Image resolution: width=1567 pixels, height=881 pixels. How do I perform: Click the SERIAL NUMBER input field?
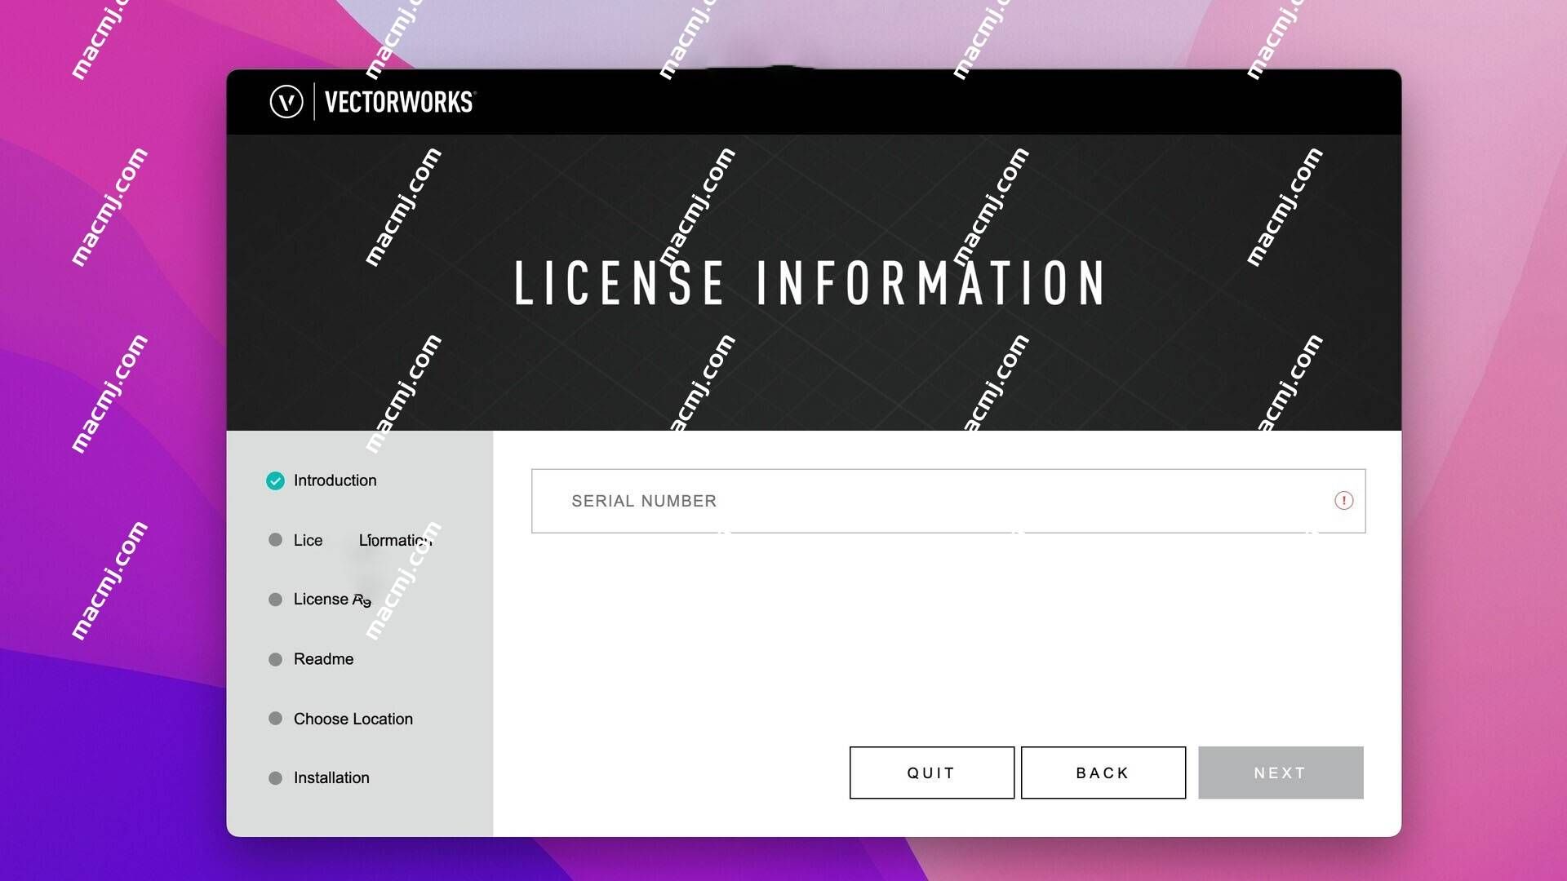point(948,499)
